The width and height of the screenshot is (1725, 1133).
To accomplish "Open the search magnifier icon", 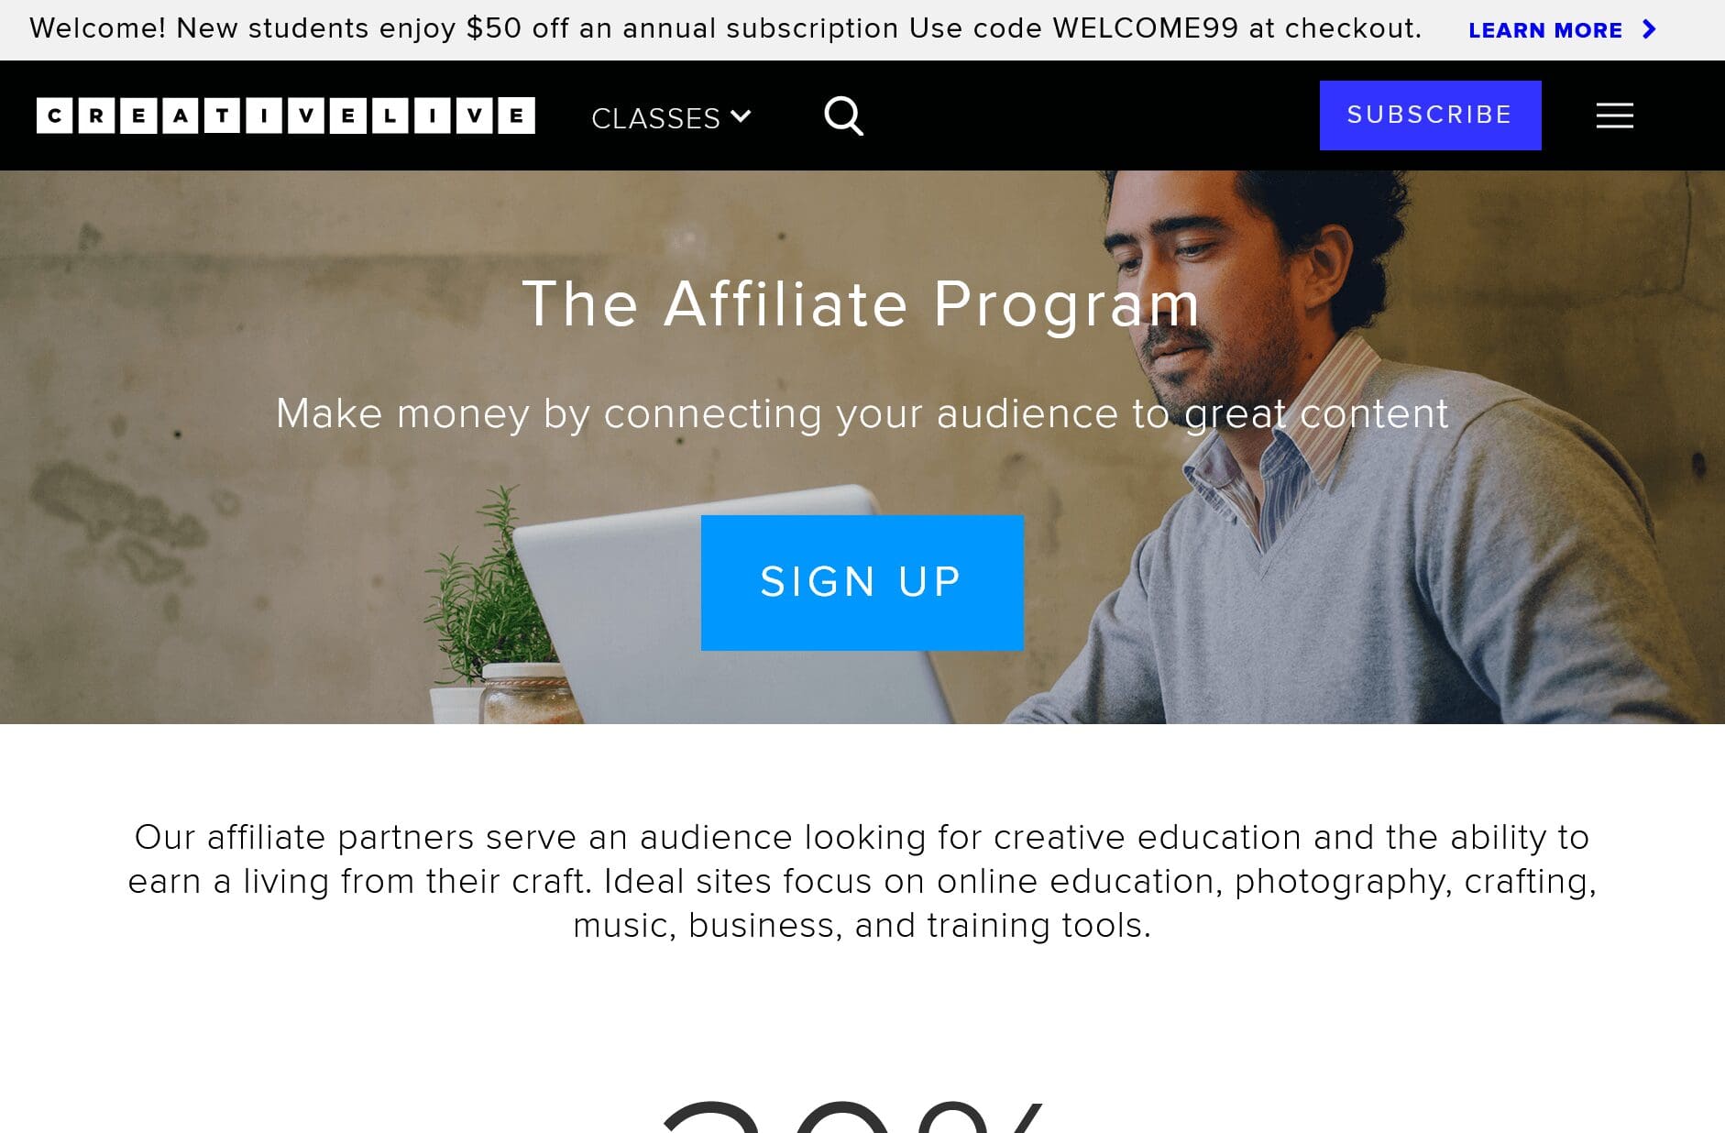I will [x=843, y=116].
